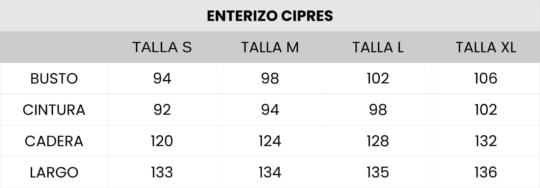540x188 pixels.
Task: Select the CINTURA value for Talla L
Action: point(378,110)
